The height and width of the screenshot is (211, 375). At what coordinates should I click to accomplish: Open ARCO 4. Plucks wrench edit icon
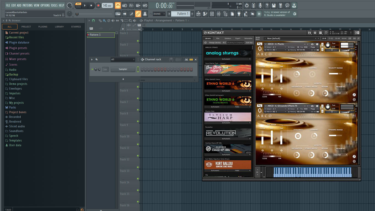click(260, 44)
